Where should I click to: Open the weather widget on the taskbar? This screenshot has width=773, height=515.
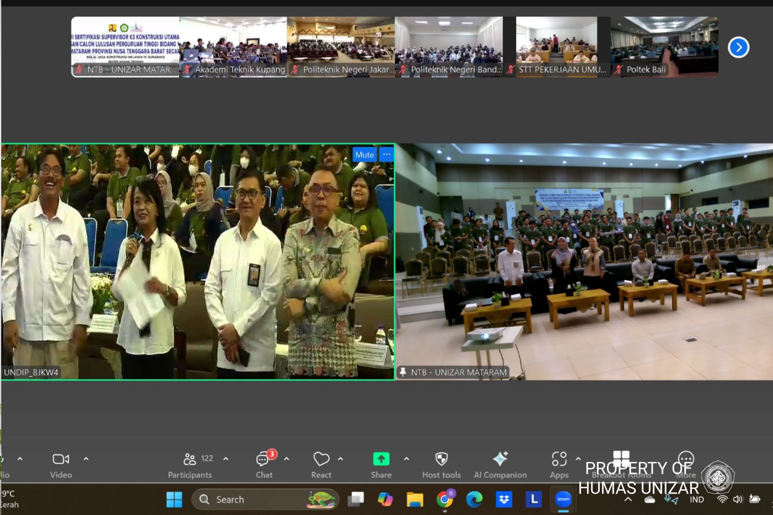click(9, 499)
